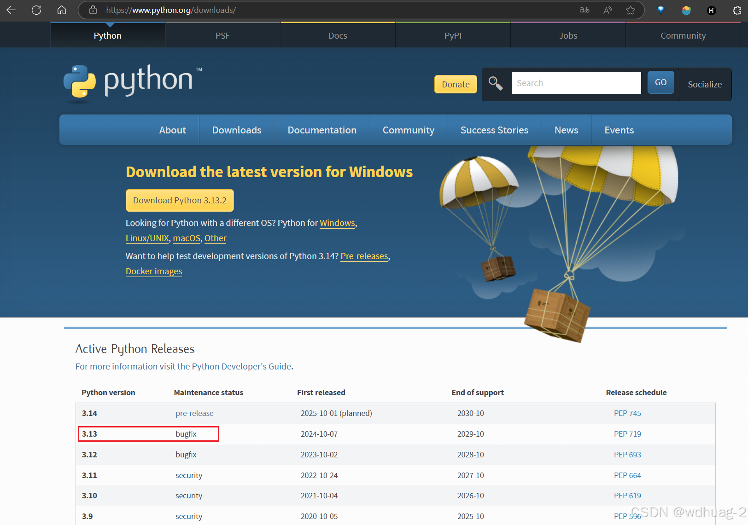The height and width of the screenshot is (525, 748).
Task: Open the PEP 619 release schedule link
Action: click(x=627, y=496)
